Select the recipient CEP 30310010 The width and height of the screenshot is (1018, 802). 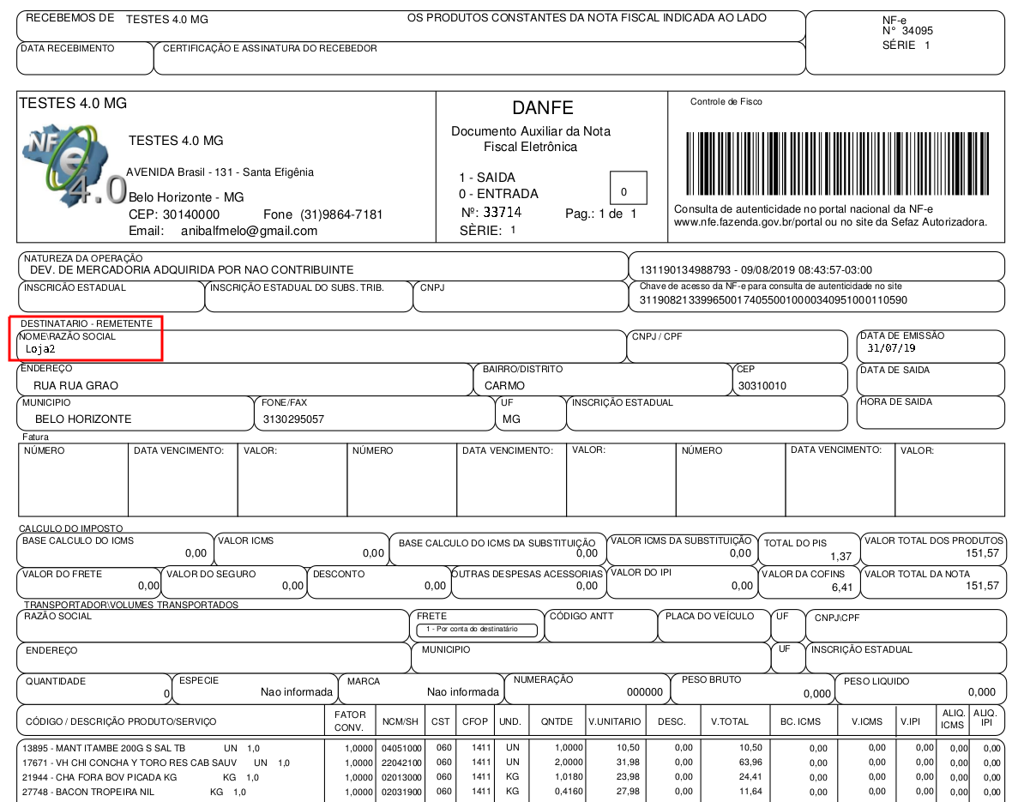pyautogui.click(x=762, y=386)
